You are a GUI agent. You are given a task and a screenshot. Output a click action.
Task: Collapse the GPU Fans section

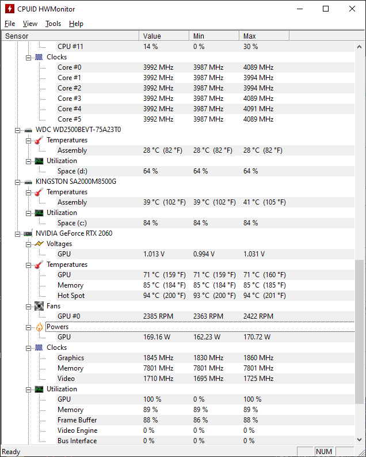tap(29, 306)
